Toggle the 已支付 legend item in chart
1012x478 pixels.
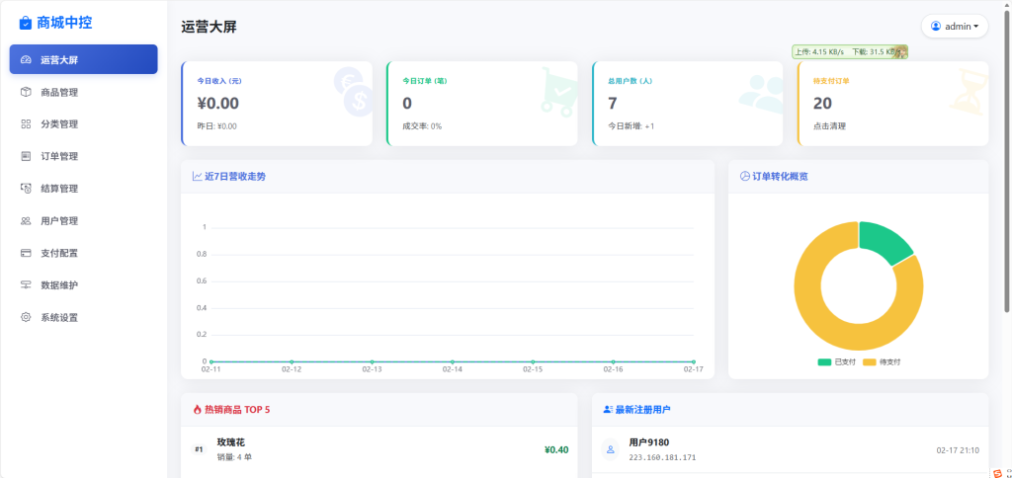point(836,362)
